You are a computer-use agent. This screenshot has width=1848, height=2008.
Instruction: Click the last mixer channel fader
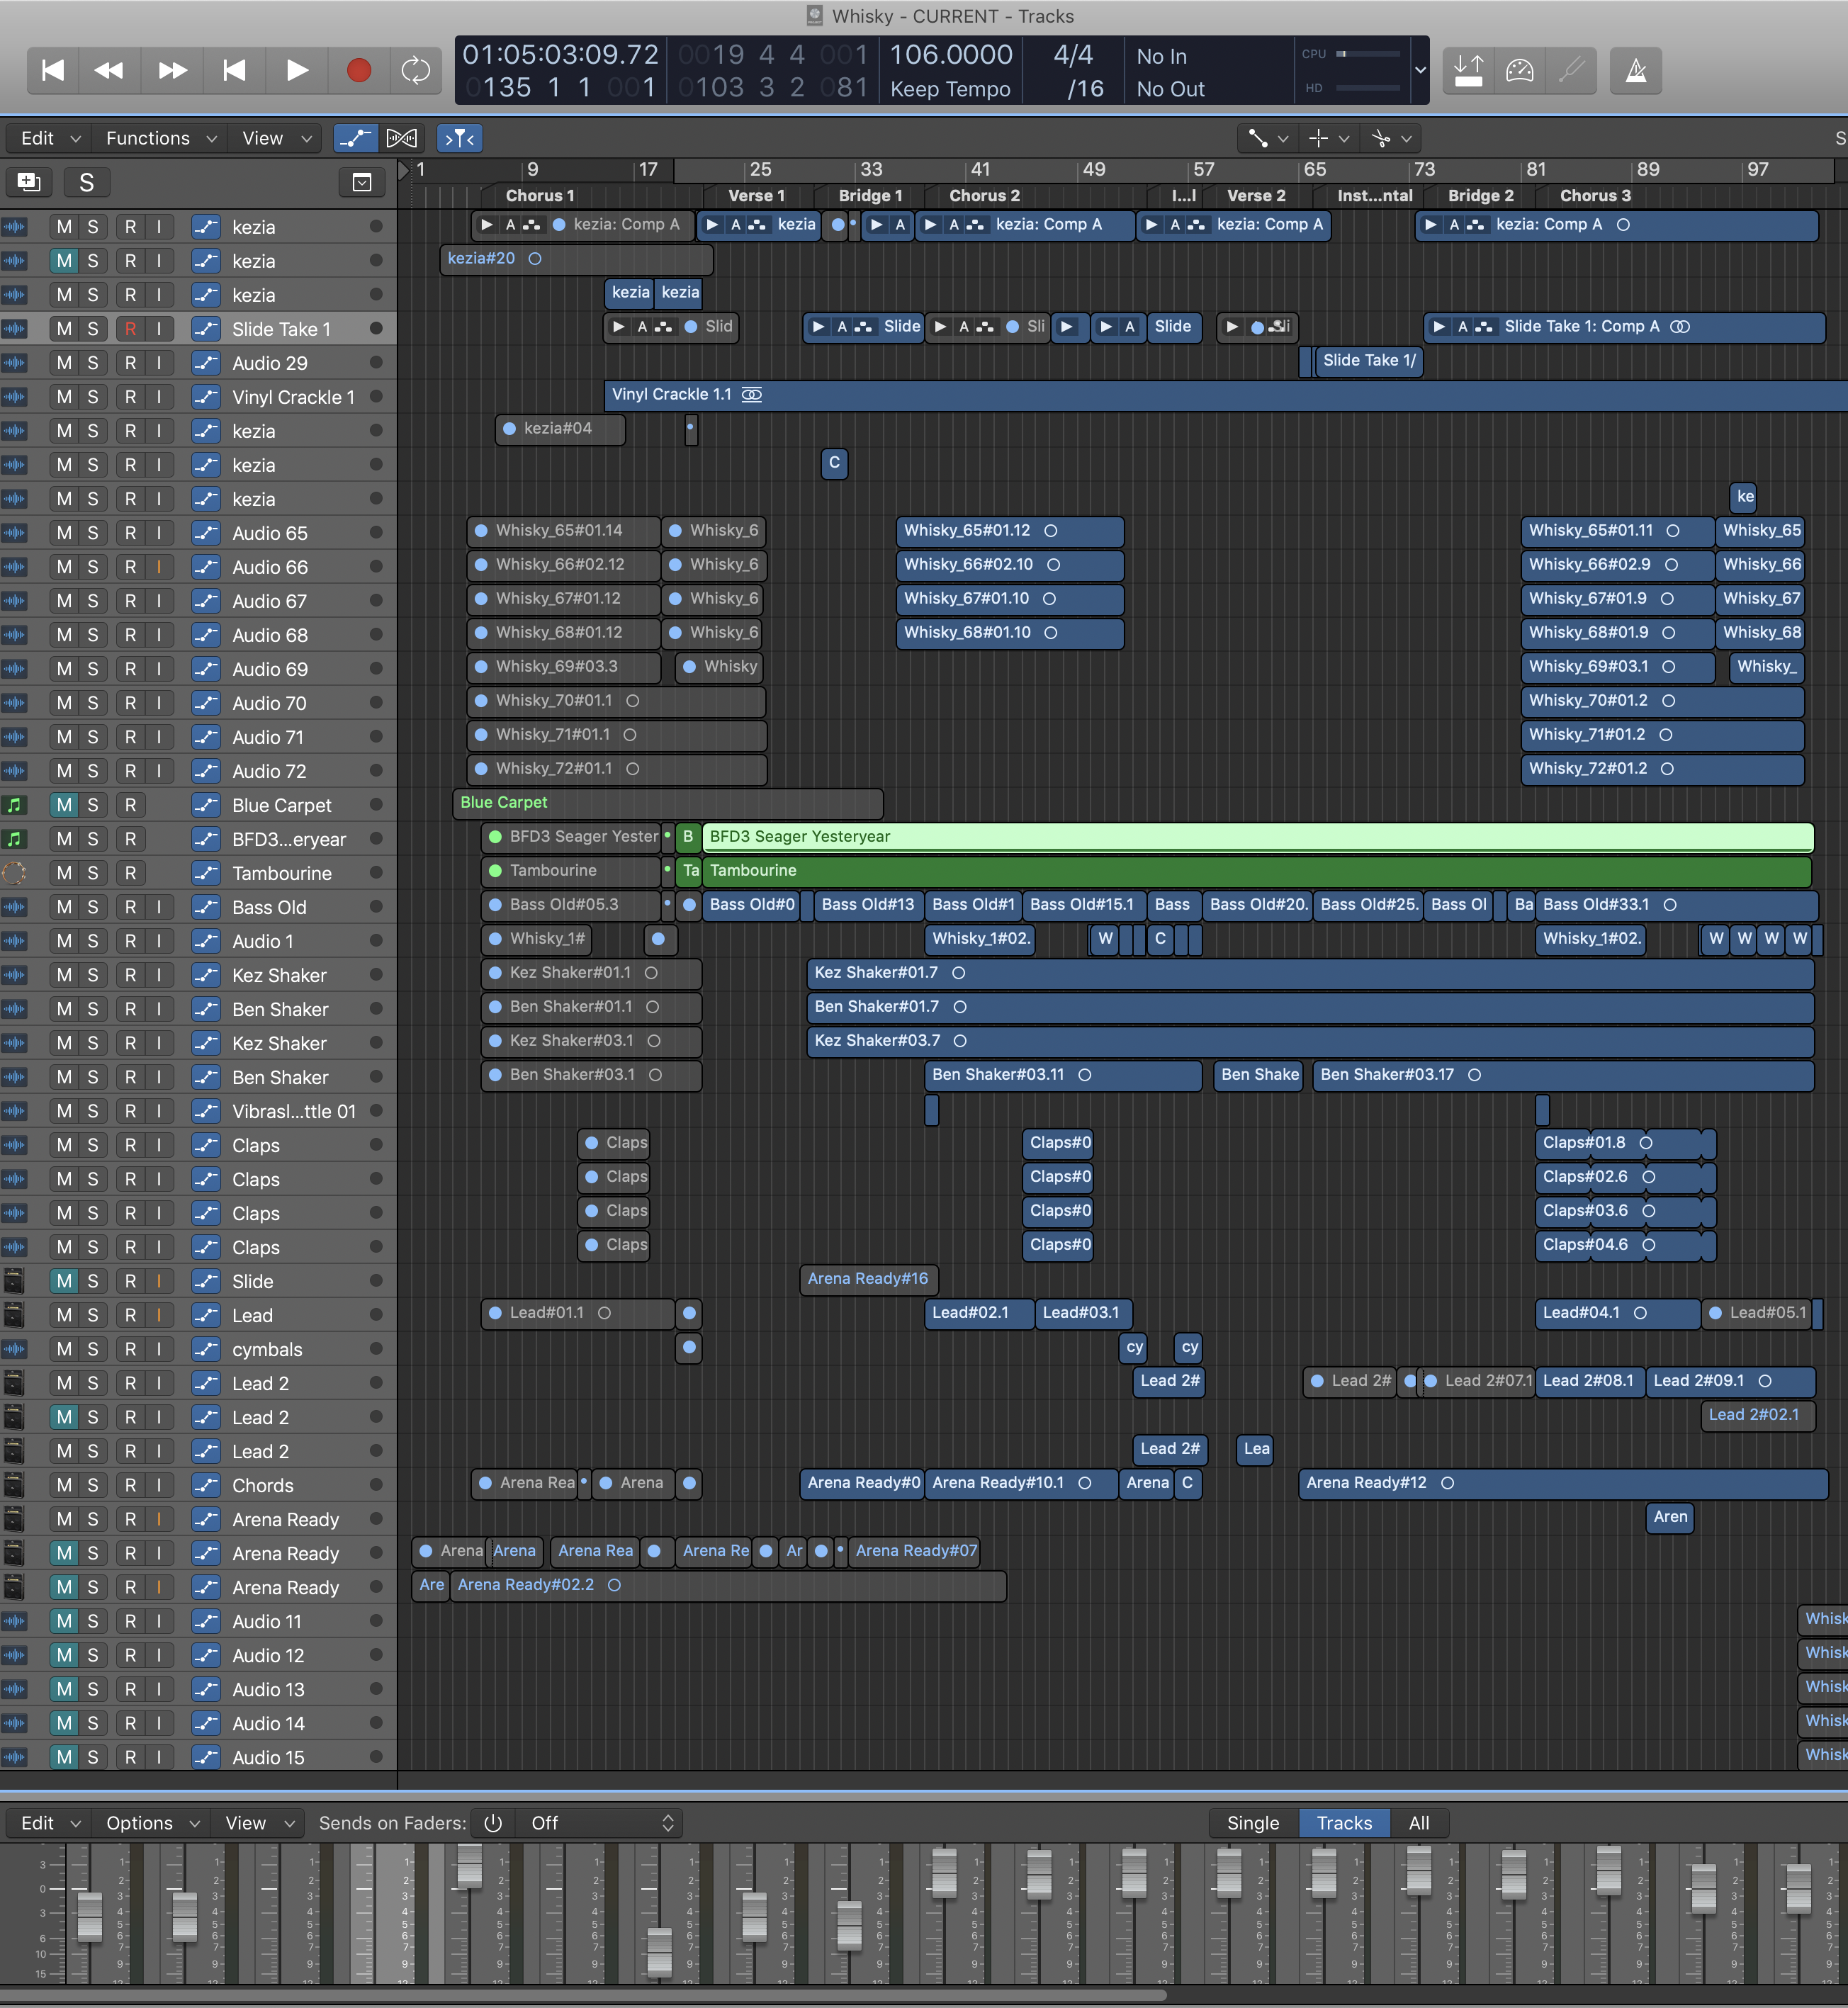pyautogui.click(x=1798, y=1888)
